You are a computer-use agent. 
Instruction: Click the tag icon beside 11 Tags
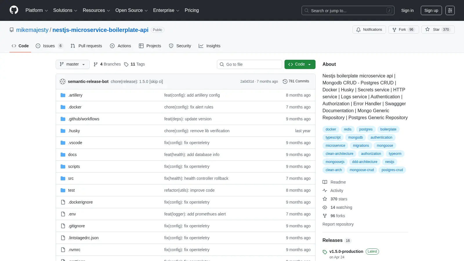pyautogui.click(x=126, y=64)
